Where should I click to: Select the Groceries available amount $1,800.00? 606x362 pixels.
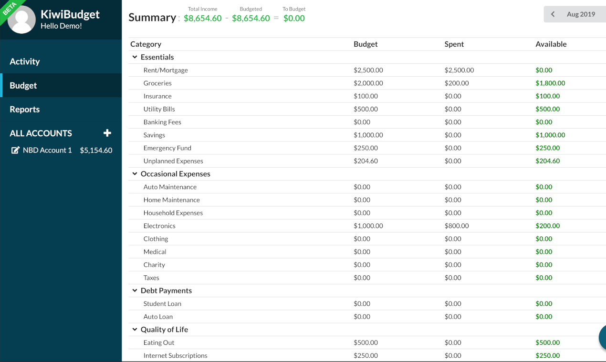pyautogui.click(x=550, y=83)
